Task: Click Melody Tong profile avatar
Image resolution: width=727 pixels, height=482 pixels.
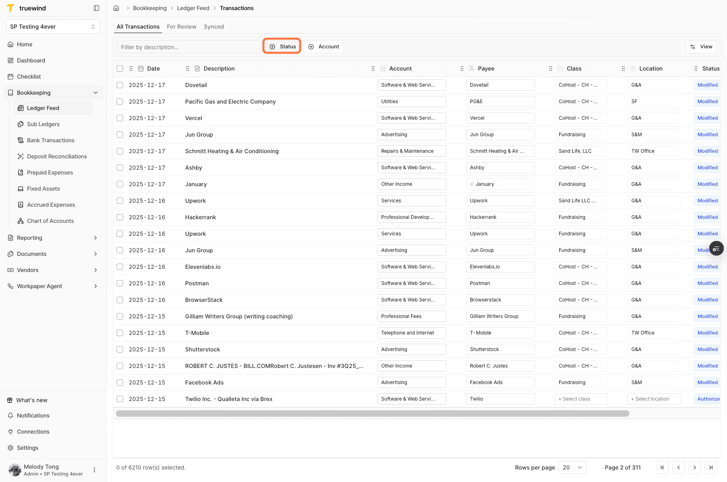Action: click(15, 470)
